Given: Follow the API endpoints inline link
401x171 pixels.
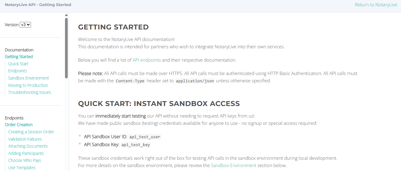Looking at the screenshot, I should (146, 60).
